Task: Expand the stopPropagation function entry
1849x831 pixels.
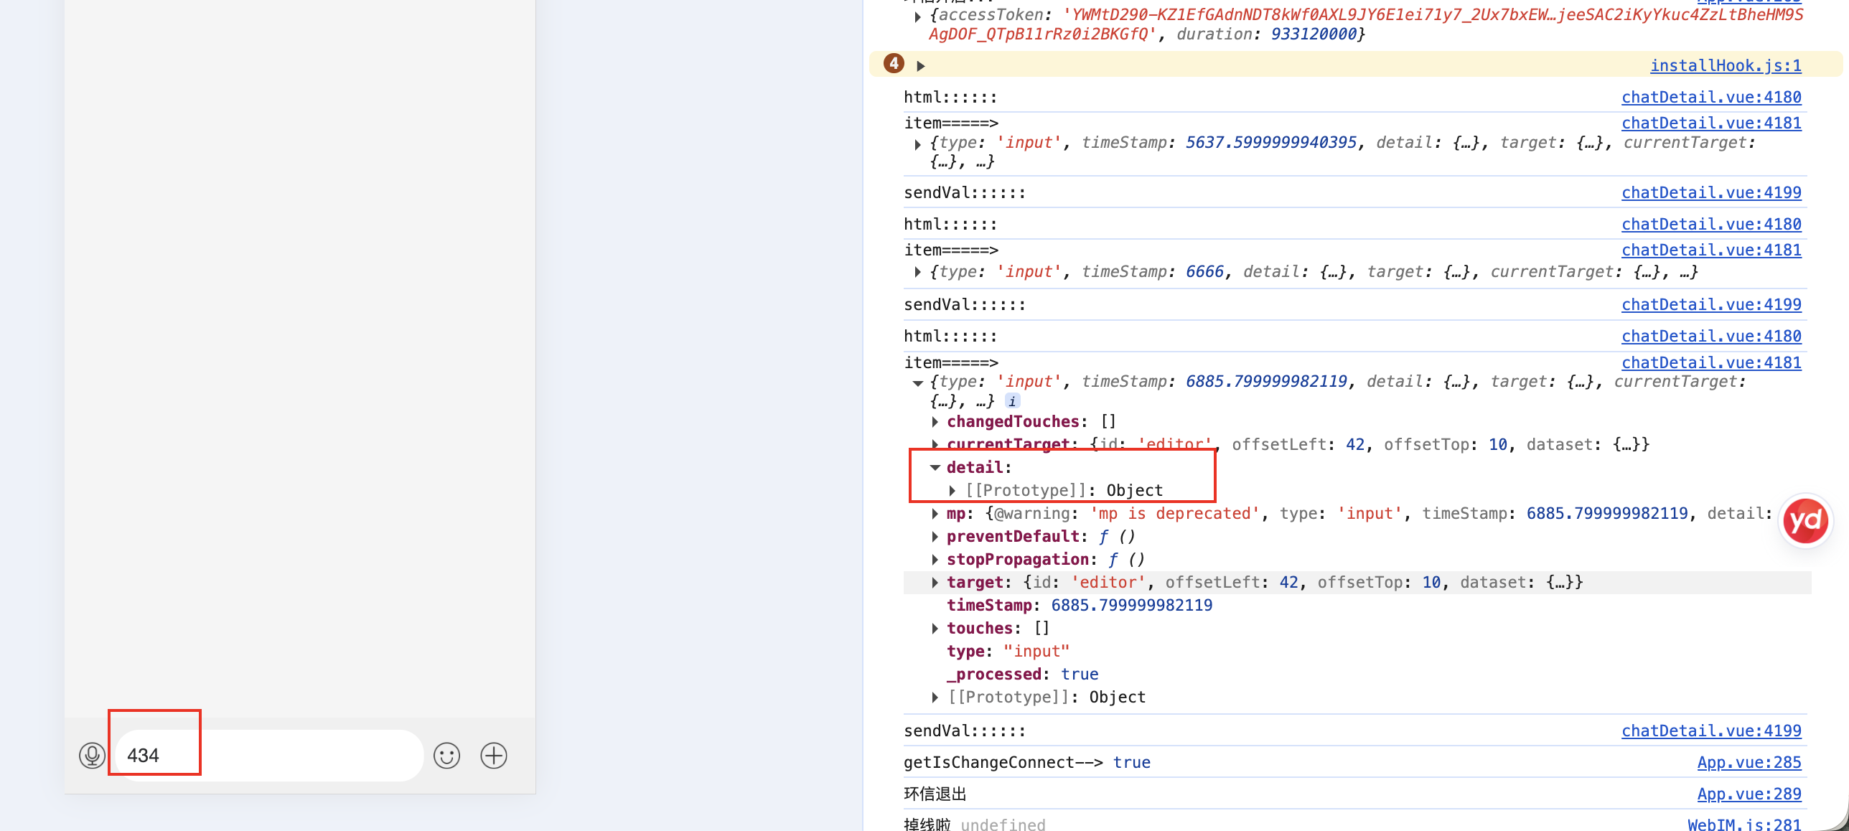Action: [x=935, y=560]
